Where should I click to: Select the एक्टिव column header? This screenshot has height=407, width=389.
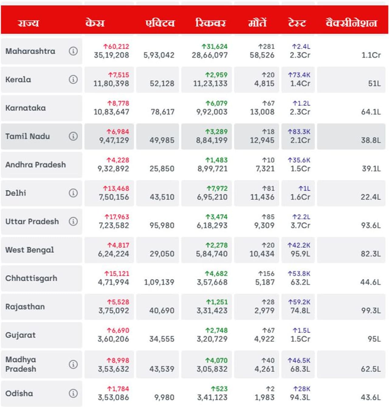click(x=160, y=23)
